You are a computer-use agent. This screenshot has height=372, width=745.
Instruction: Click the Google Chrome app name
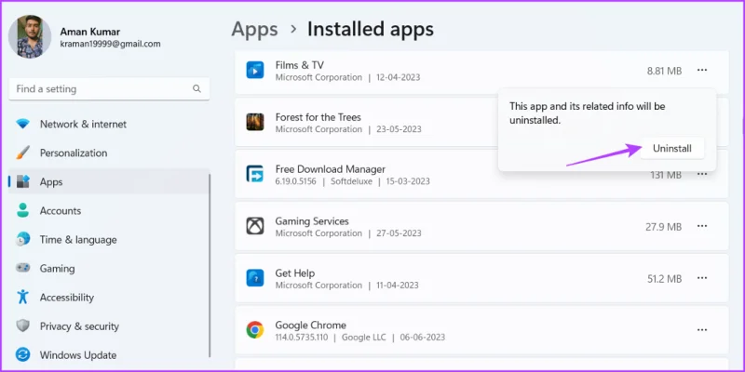(x=311, y=325)
